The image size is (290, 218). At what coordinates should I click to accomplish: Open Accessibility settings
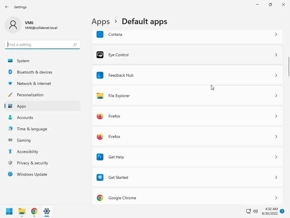42,152
